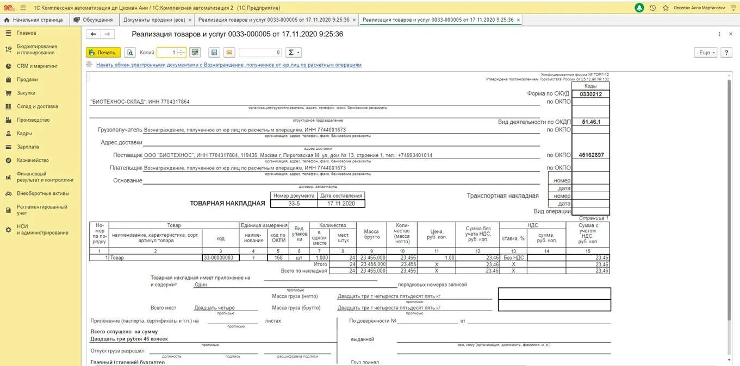Select OKUD code cell 0330212
This screenshot has height=366, width=740.
(x=590, y=94)
